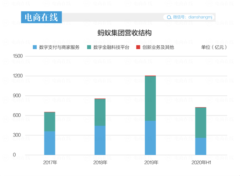The width and height of the screenshot is (240, 176).
Task: Click the blue segment of 2020年H1 bar
Action: tap(201, 146)
